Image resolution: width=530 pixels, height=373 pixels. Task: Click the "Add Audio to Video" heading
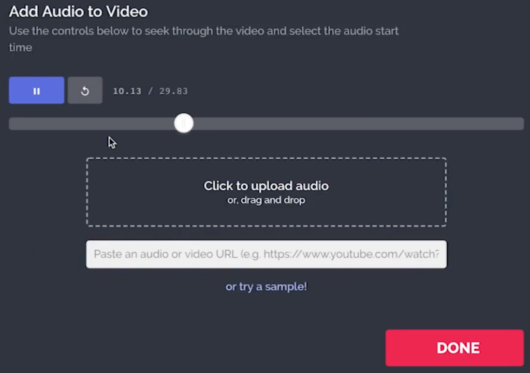tap(79, 11)
